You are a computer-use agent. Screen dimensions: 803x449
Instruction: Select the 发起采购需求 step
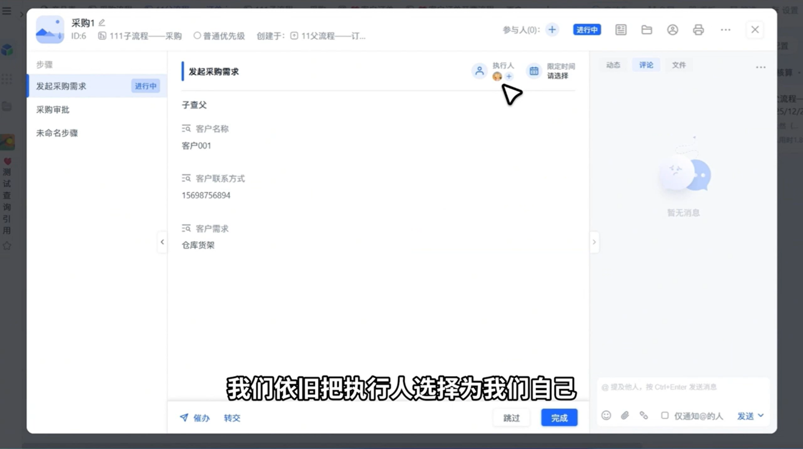(97, 86)
